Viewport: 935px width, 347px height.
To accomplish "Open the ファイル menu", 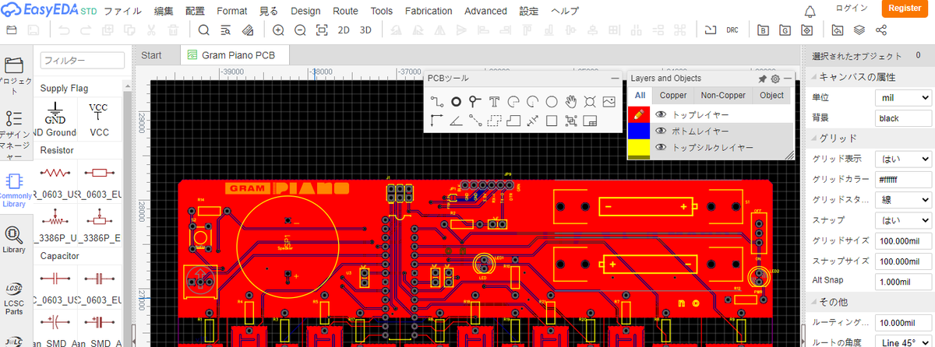I will (x=123, y=12).
